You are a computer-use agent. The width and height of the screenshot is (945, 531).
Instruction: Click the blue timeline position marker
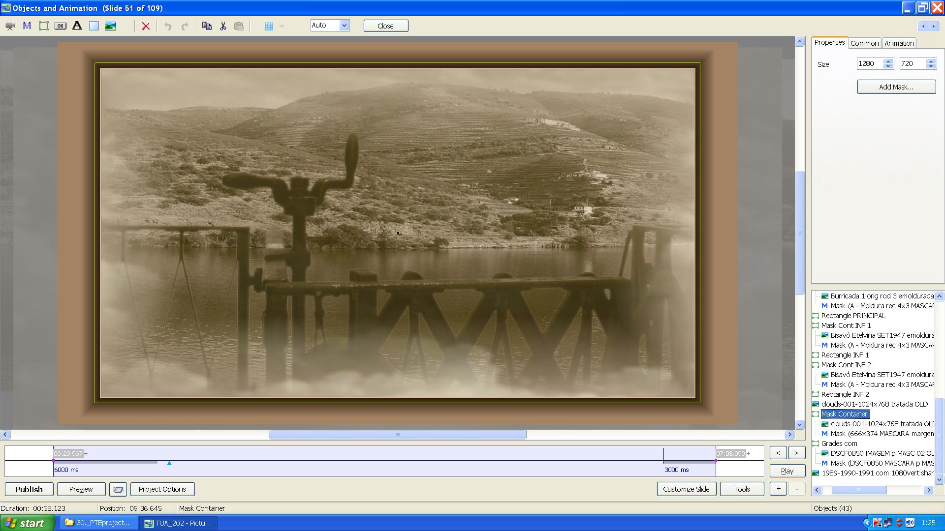(169, 463)
